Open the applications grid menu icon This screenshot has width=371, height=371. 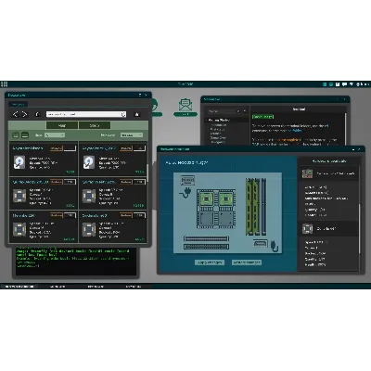[x=4, y=84]
